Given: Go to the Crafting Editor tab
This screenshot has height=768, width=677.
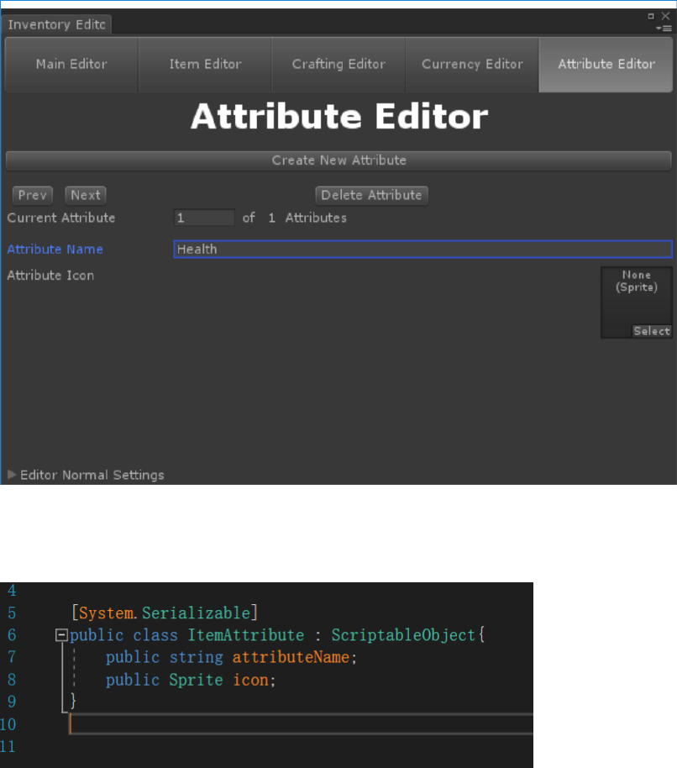Looking at the screenshot, I should (338, 64).
